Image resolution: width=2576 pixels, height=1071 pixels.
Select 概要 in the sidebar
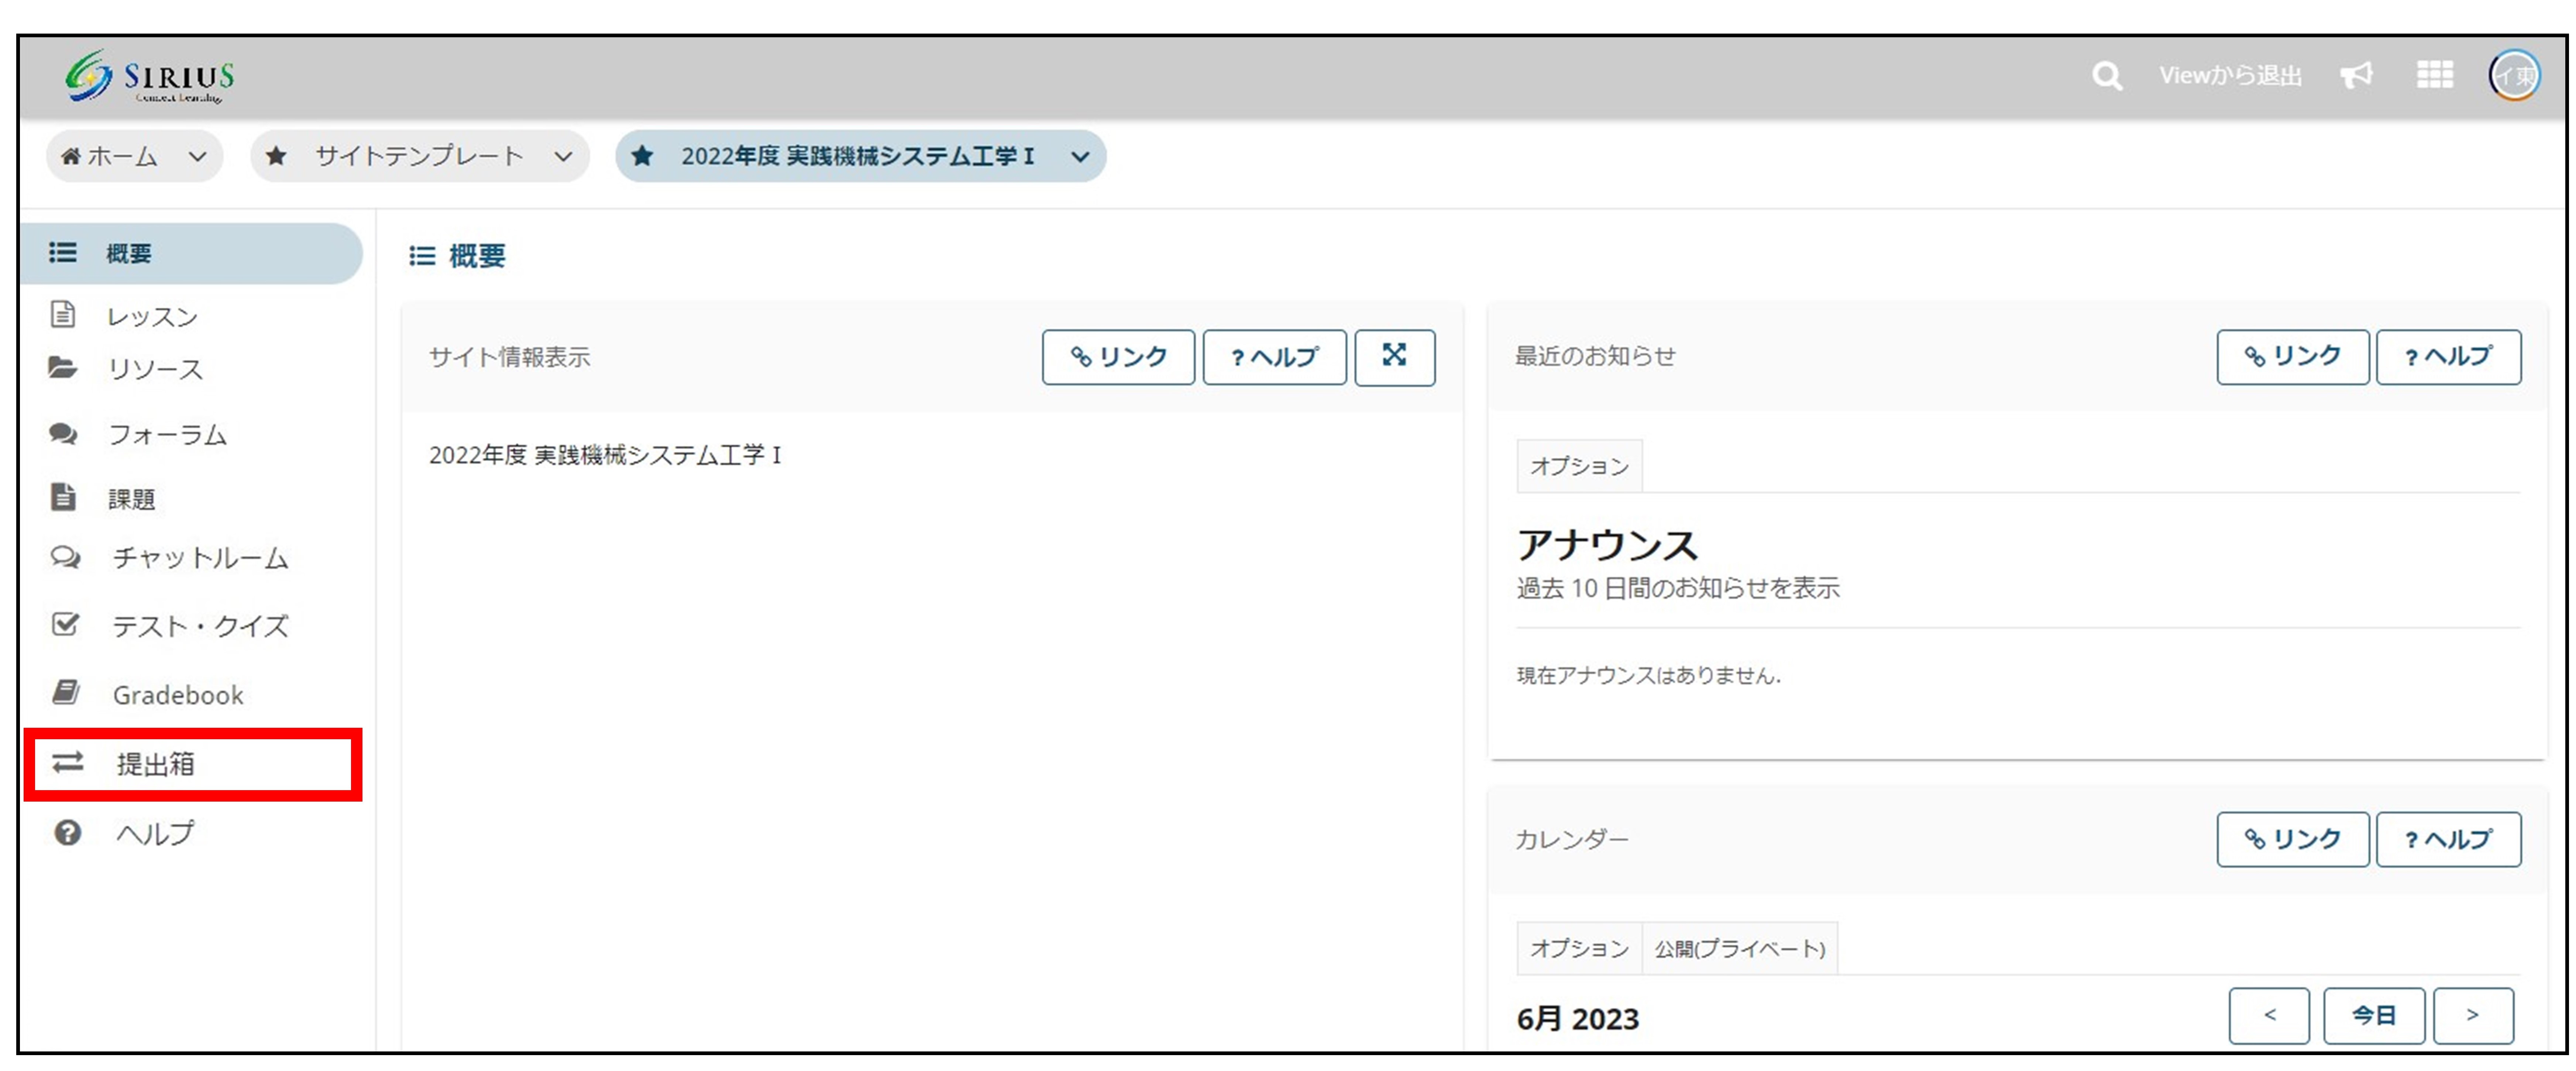[x=191, y=253]
